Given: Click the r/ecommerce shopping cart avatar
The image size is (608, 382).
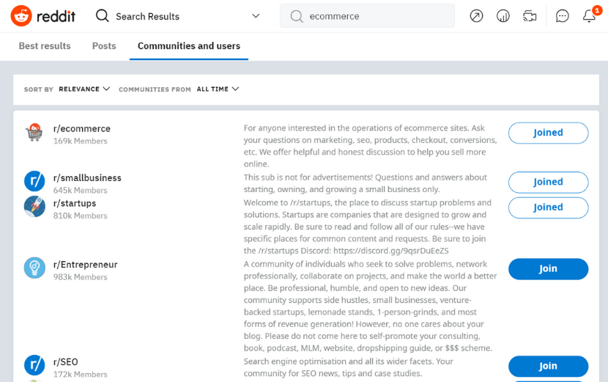Looking at the screenshot, I should click(x=34, y=133).
